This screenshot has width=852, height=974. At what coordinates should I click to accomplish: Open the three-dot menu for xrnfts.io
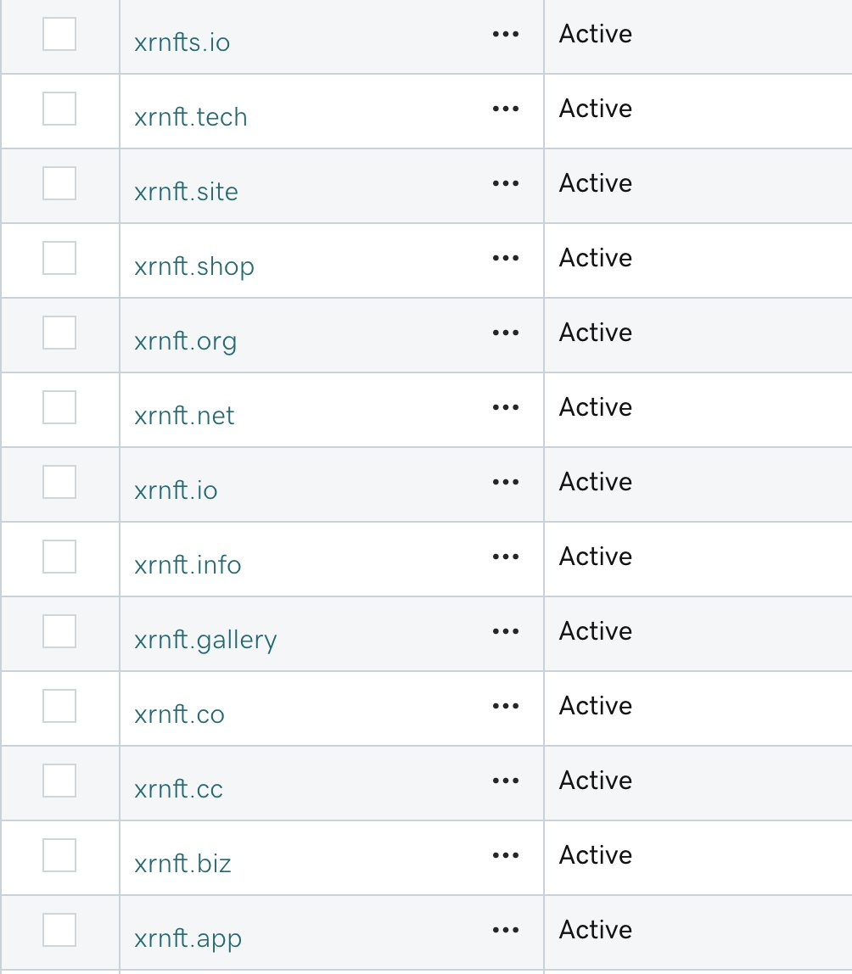505,34
